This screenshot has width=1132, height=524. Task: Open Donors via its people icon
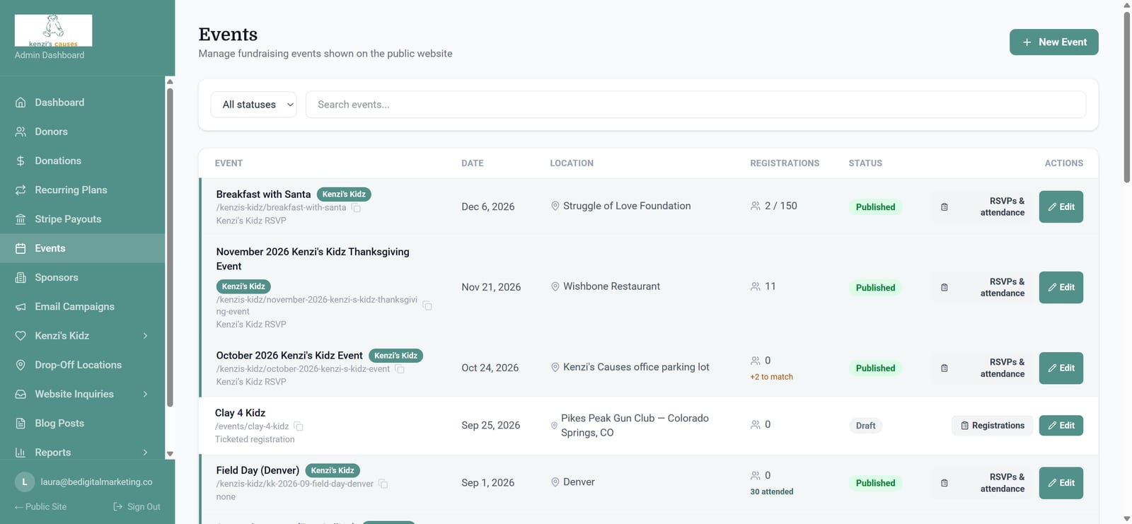(x=21, y=132)
